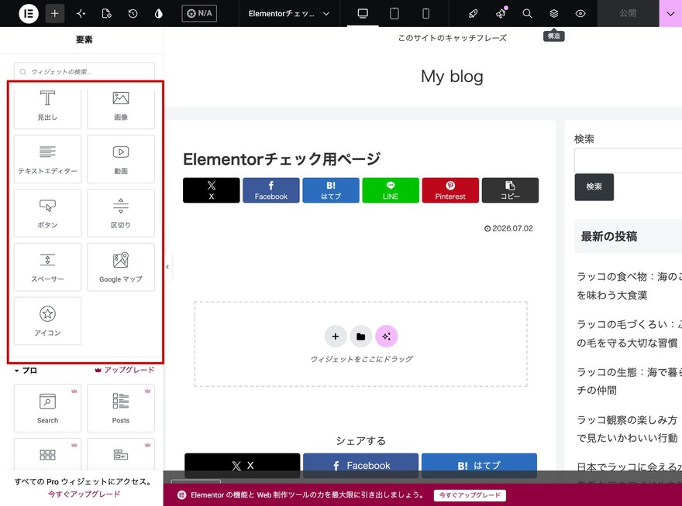The width and height of the screenshot is (682, 506).
Task: Switch to mobile preview mode
Action: (x=425, y=13)
